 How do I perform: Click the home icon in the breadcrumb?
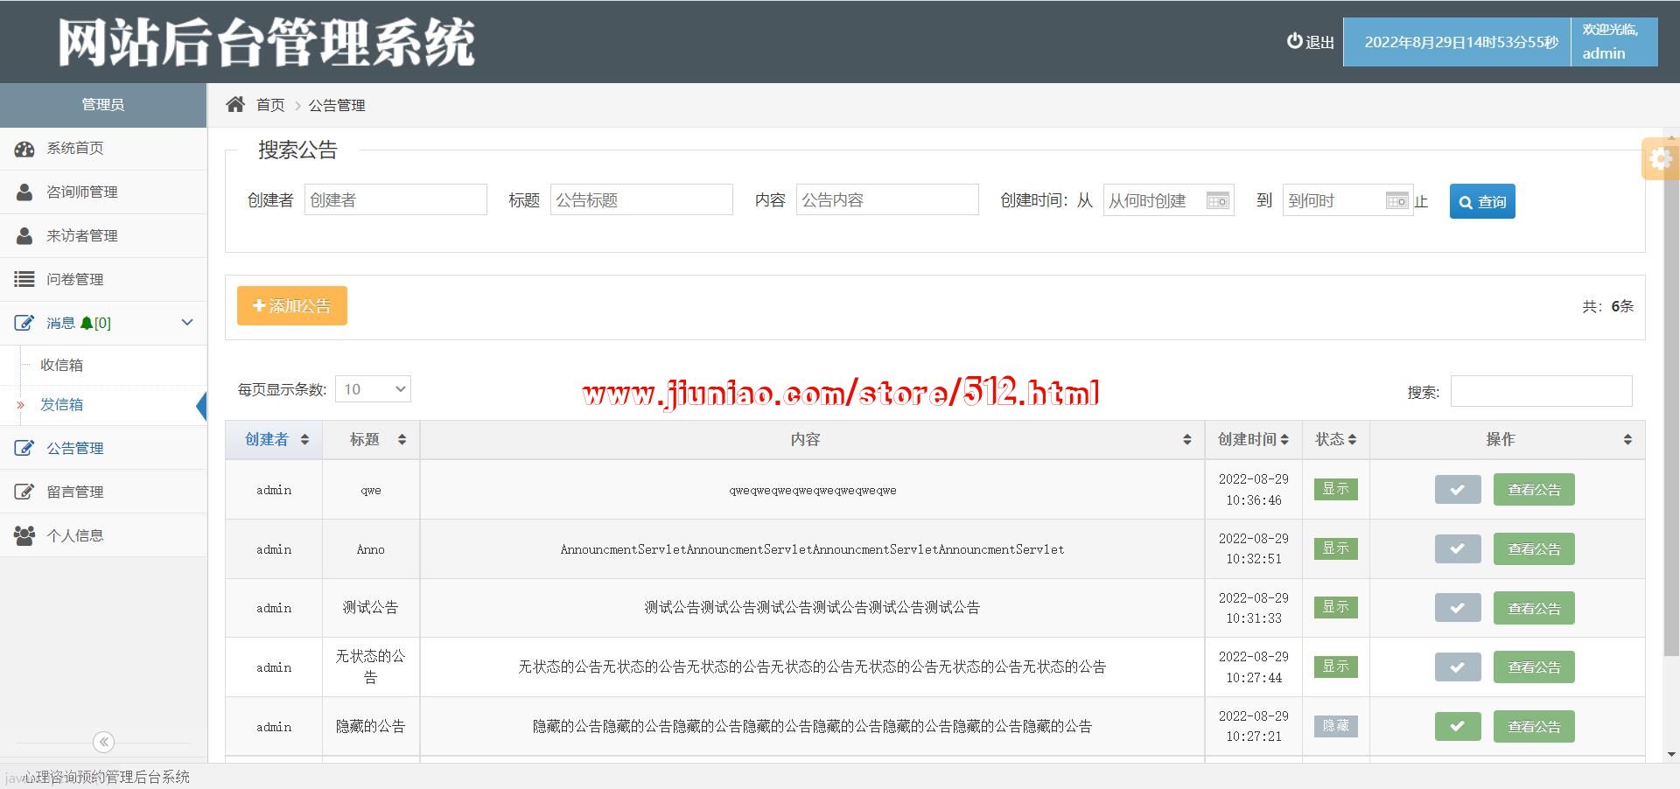(235, 105)
